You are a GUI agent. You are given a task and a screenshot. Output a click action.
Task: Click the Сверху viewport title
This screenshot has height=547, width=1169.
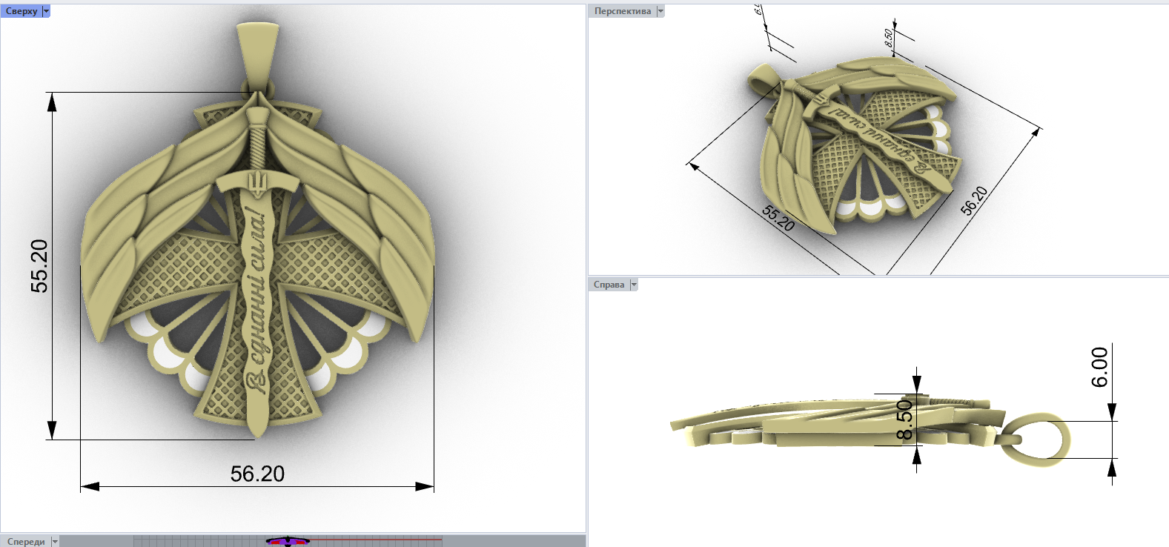tap(21, 11)
